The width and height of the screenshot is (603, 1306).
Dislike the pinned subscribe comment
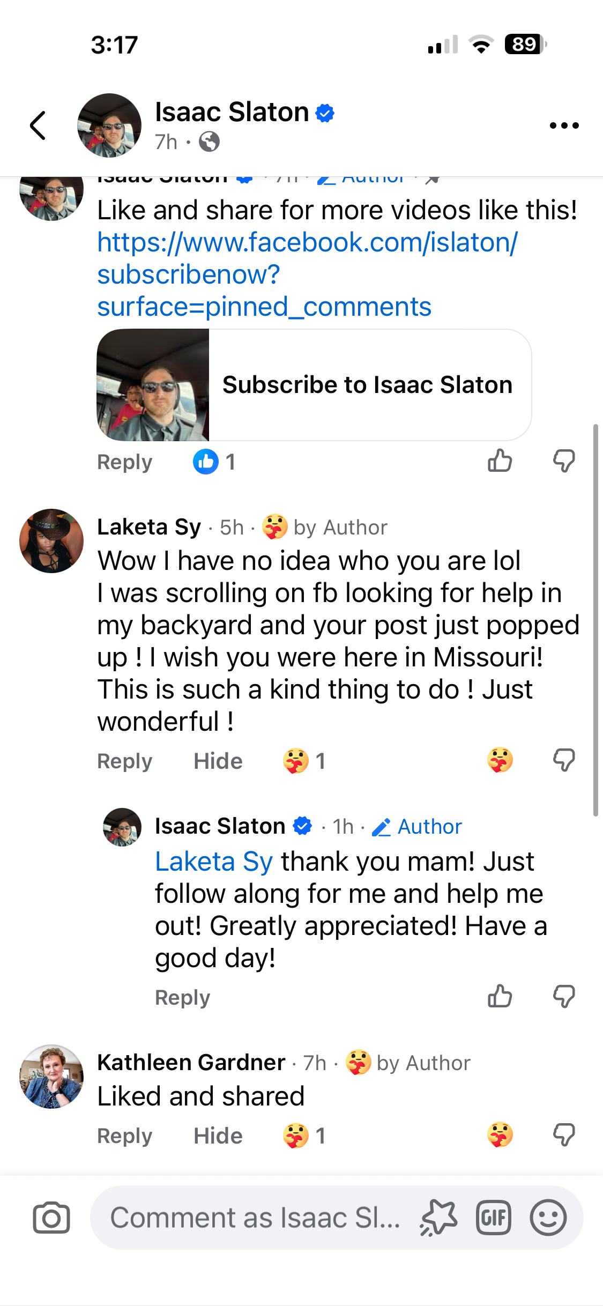(564, 461)
